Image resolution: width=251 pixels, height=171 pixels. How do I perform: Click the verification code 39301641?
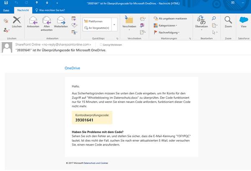[x=84, y=120]
